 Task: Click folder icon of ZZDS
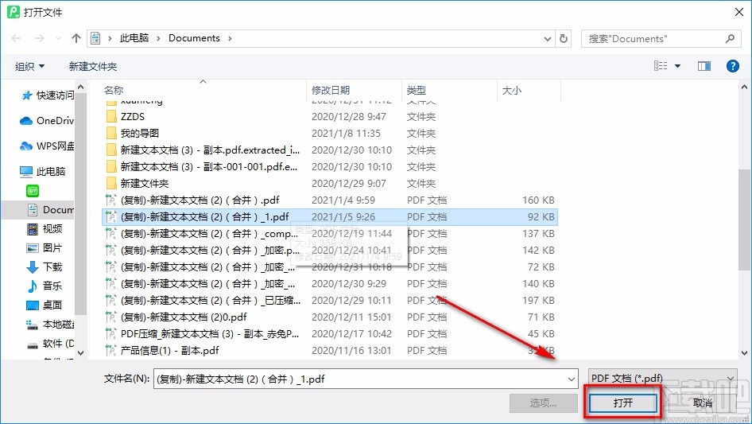[111, 117]
